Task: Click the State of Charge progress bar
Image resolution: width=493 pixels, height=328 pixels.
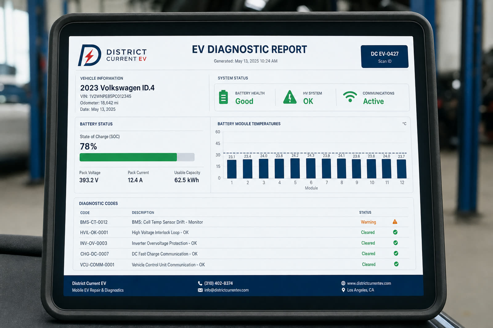Action: click(137, 157)
